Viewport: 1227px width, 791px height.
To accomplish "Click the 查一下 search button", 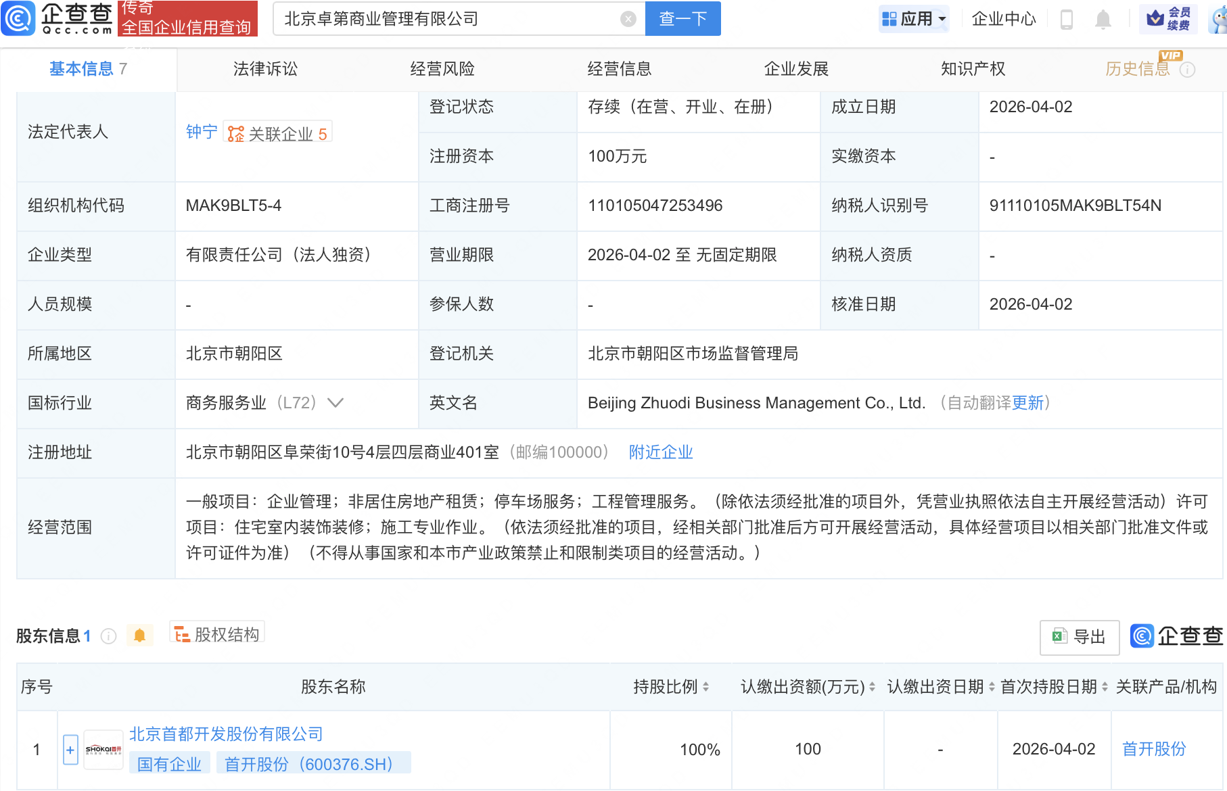I will pyautogui.click(x=682, y=18).
